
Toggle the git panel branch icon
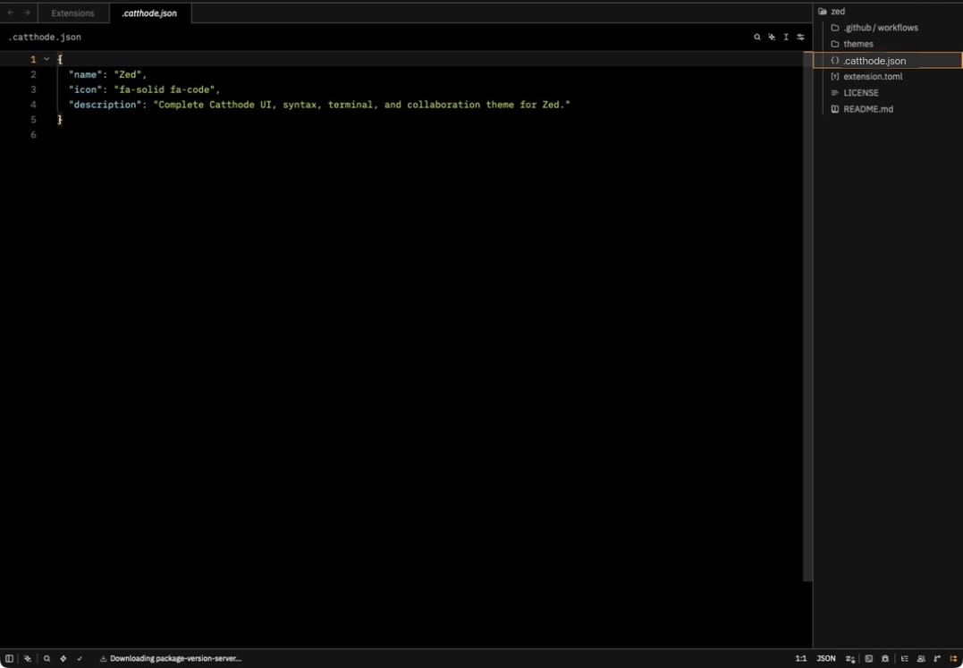[x=937, y=658]
